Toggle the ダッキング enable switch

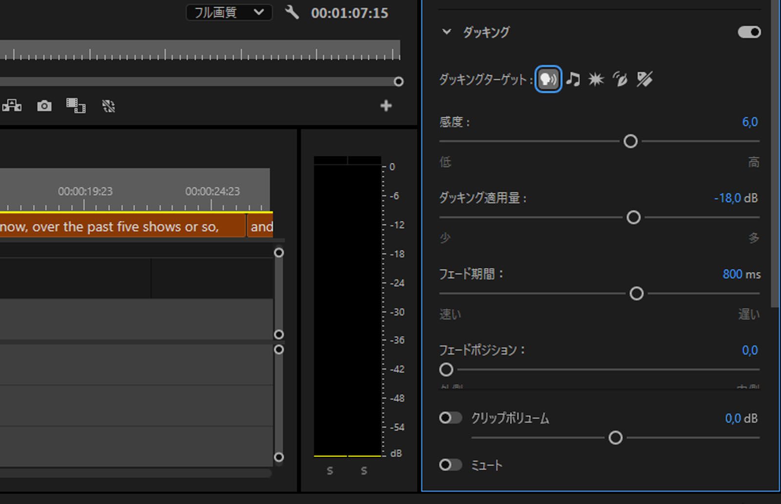coord(749,32)
